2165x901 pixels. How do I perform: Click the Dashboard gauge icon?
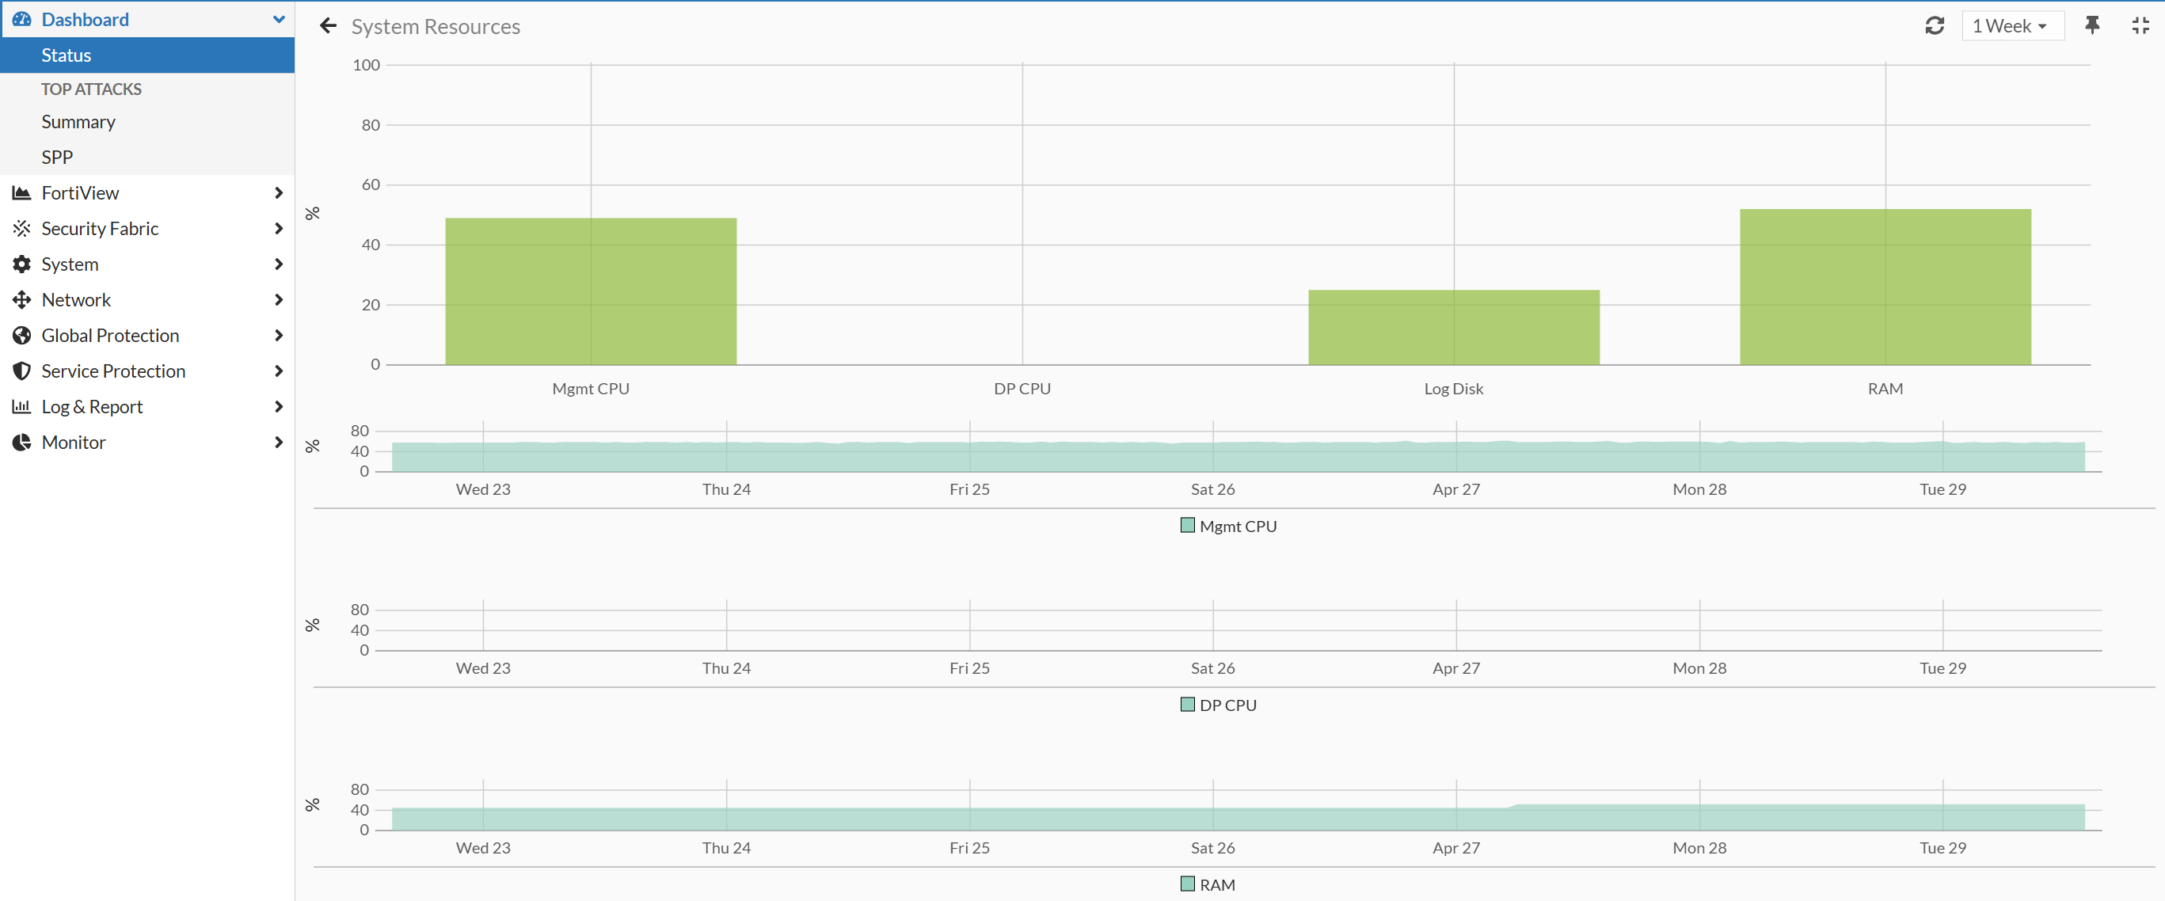tap(22, 19)
